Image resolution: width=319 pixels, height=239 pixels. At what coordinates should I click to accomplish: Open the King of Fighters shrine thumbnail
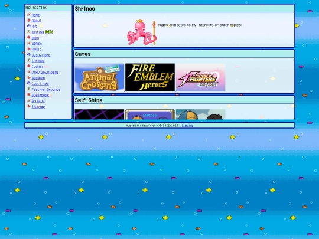coord(201,77)
